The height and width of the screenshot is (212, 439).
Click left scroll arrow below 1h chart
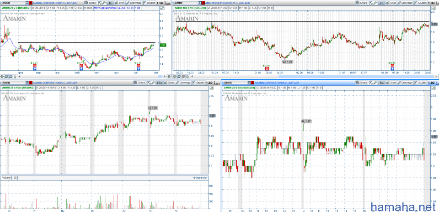pyautogui.click(x=192, y=77)
